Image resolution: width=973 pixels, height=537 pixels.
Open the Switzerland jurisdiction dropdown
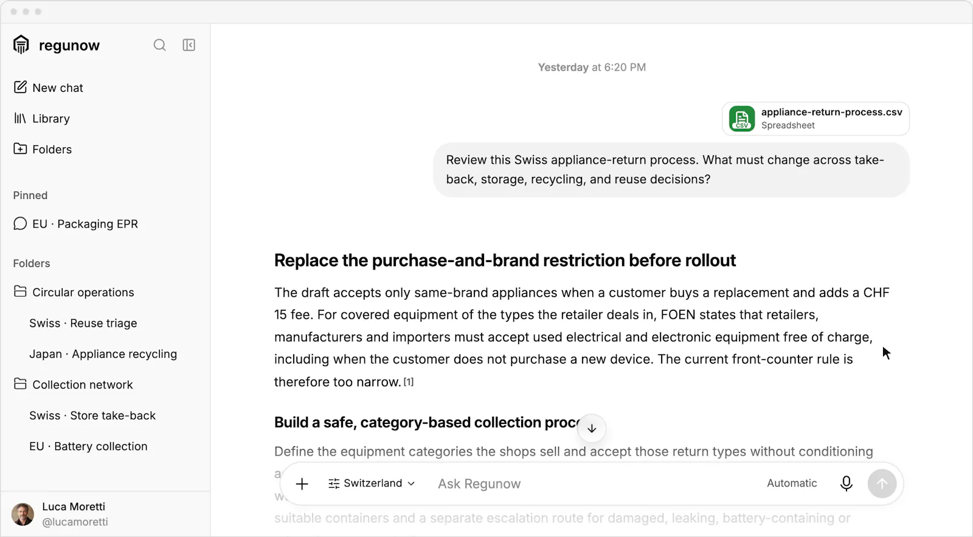coord(372,483)
